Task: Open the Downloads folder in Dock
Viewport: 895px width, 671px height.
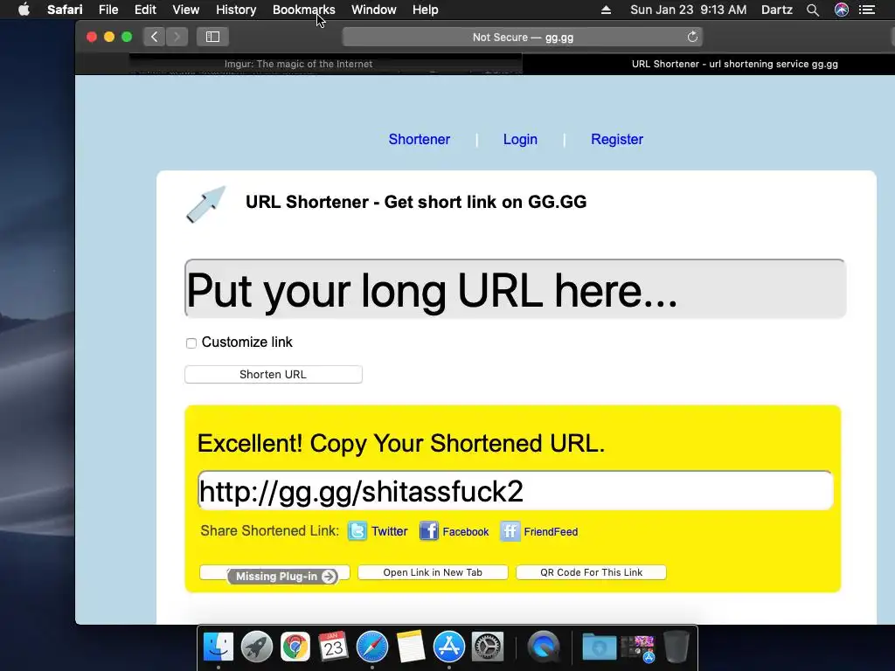Action: pos(599,647)
